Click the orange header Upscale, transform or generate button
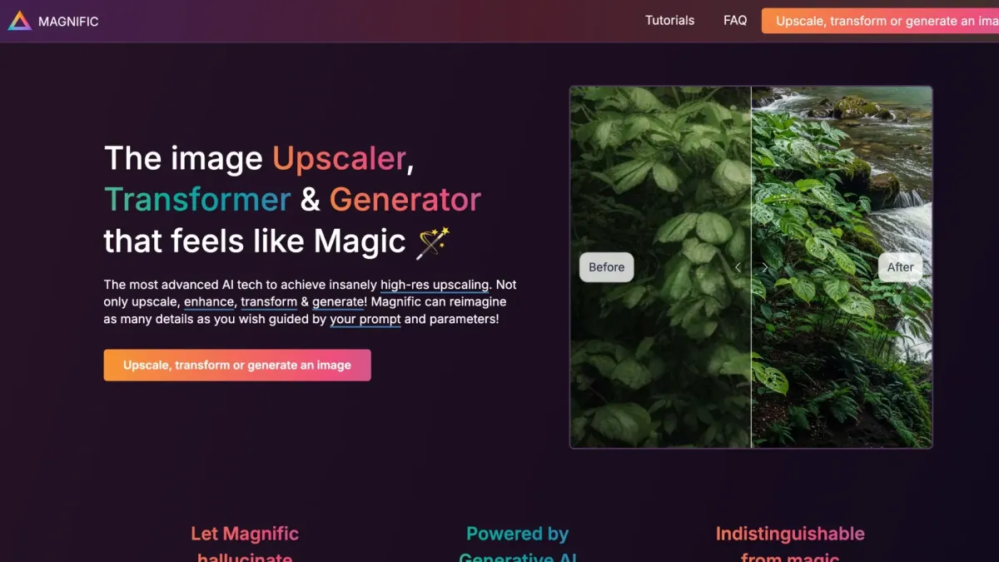999x562 pixels. coord(880,21)
